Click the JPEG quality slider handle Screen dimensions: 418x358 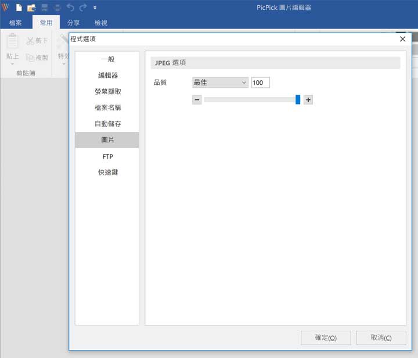(298, 99)
